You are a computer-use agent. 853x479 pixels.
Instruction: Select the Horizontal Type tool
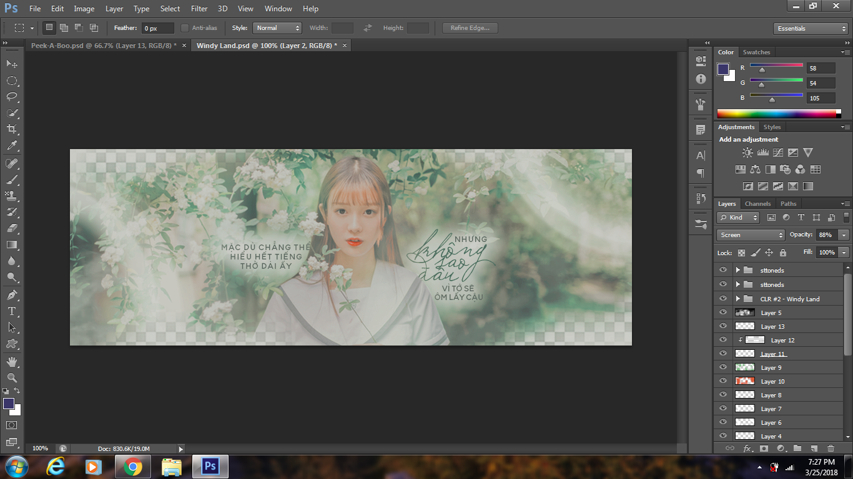tap(11, 311)
